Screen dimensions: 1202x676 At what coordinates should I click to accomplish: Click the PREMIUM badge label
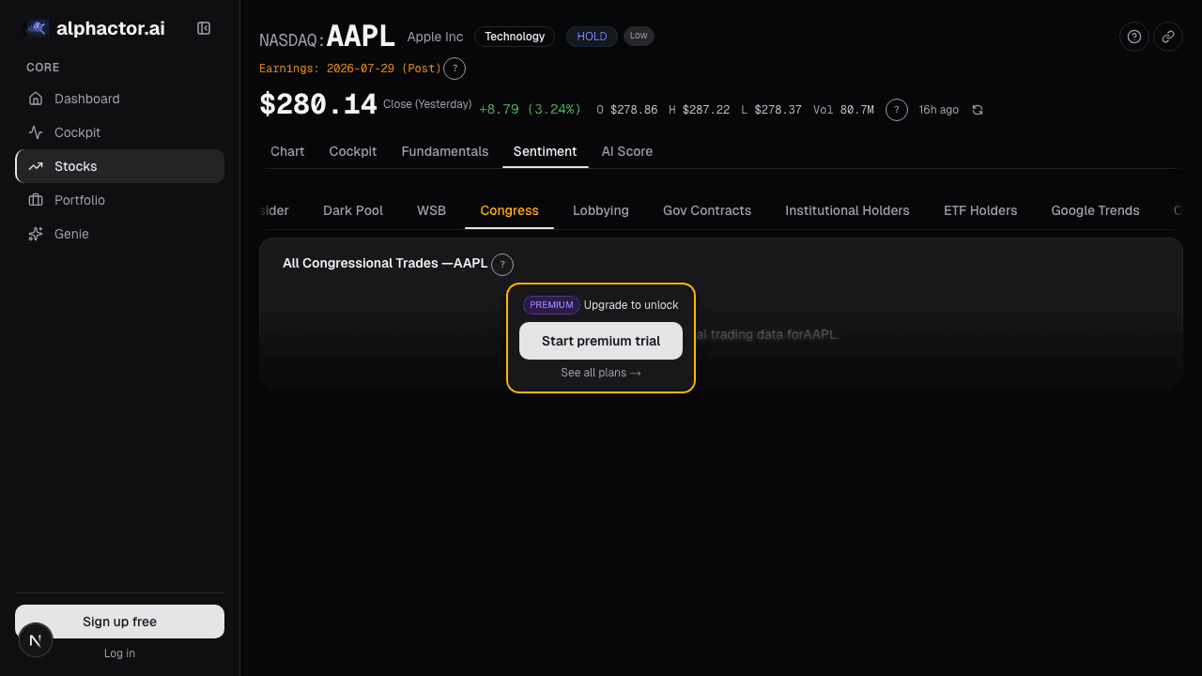[x=551, y=305]
